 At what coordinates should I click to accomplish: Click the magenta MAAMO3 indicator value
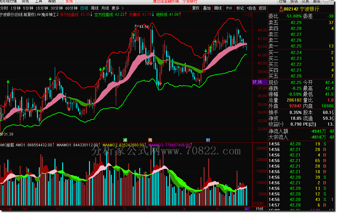[170, 145]
